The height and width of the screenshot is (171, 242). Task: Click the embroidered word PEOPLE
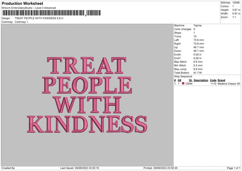pyautogui.click(x=87, y=85)
